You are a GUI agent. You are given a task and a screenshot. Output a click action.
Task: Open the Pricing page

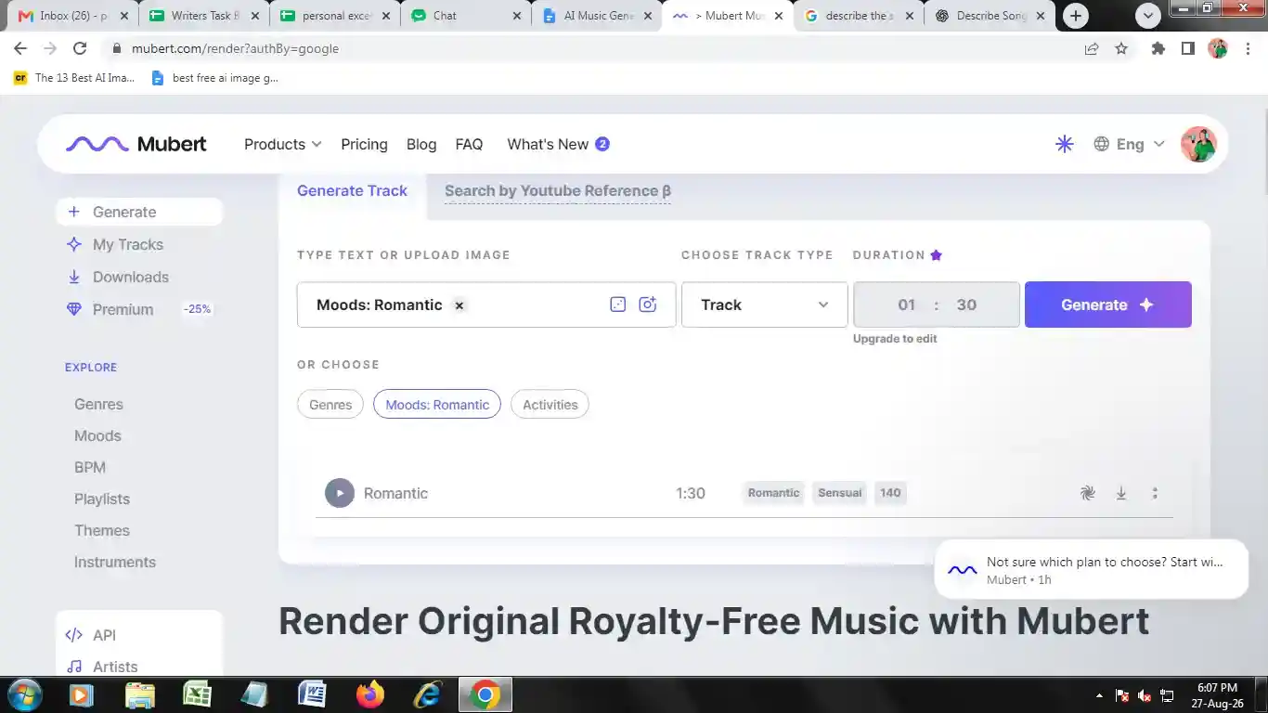[364, 144]
